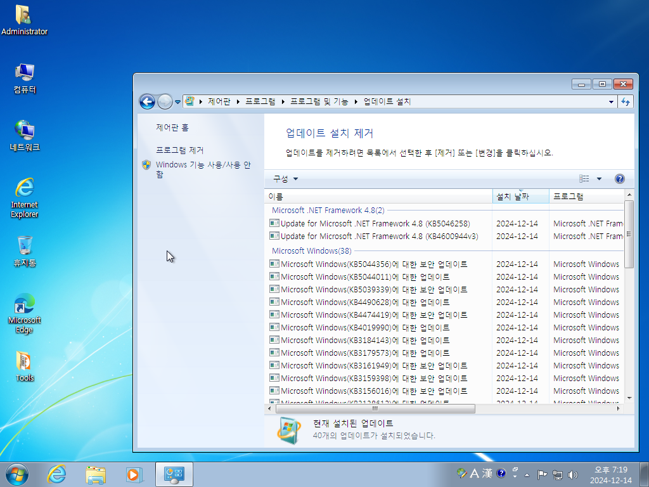The width and height of the screenshot is (649, 487).
Task: Click the Start button orb
Action: point(17,474)
